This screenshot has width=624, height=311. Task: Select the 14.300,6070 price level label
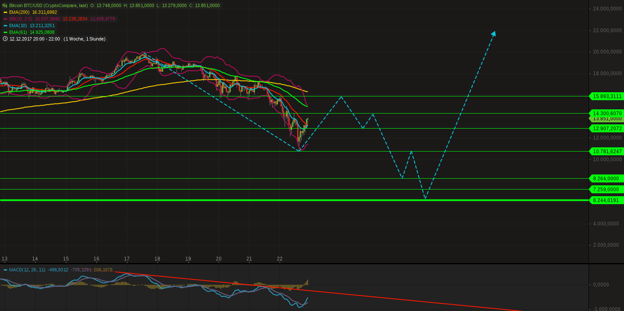pyautogui.click(x=606, y=113)
